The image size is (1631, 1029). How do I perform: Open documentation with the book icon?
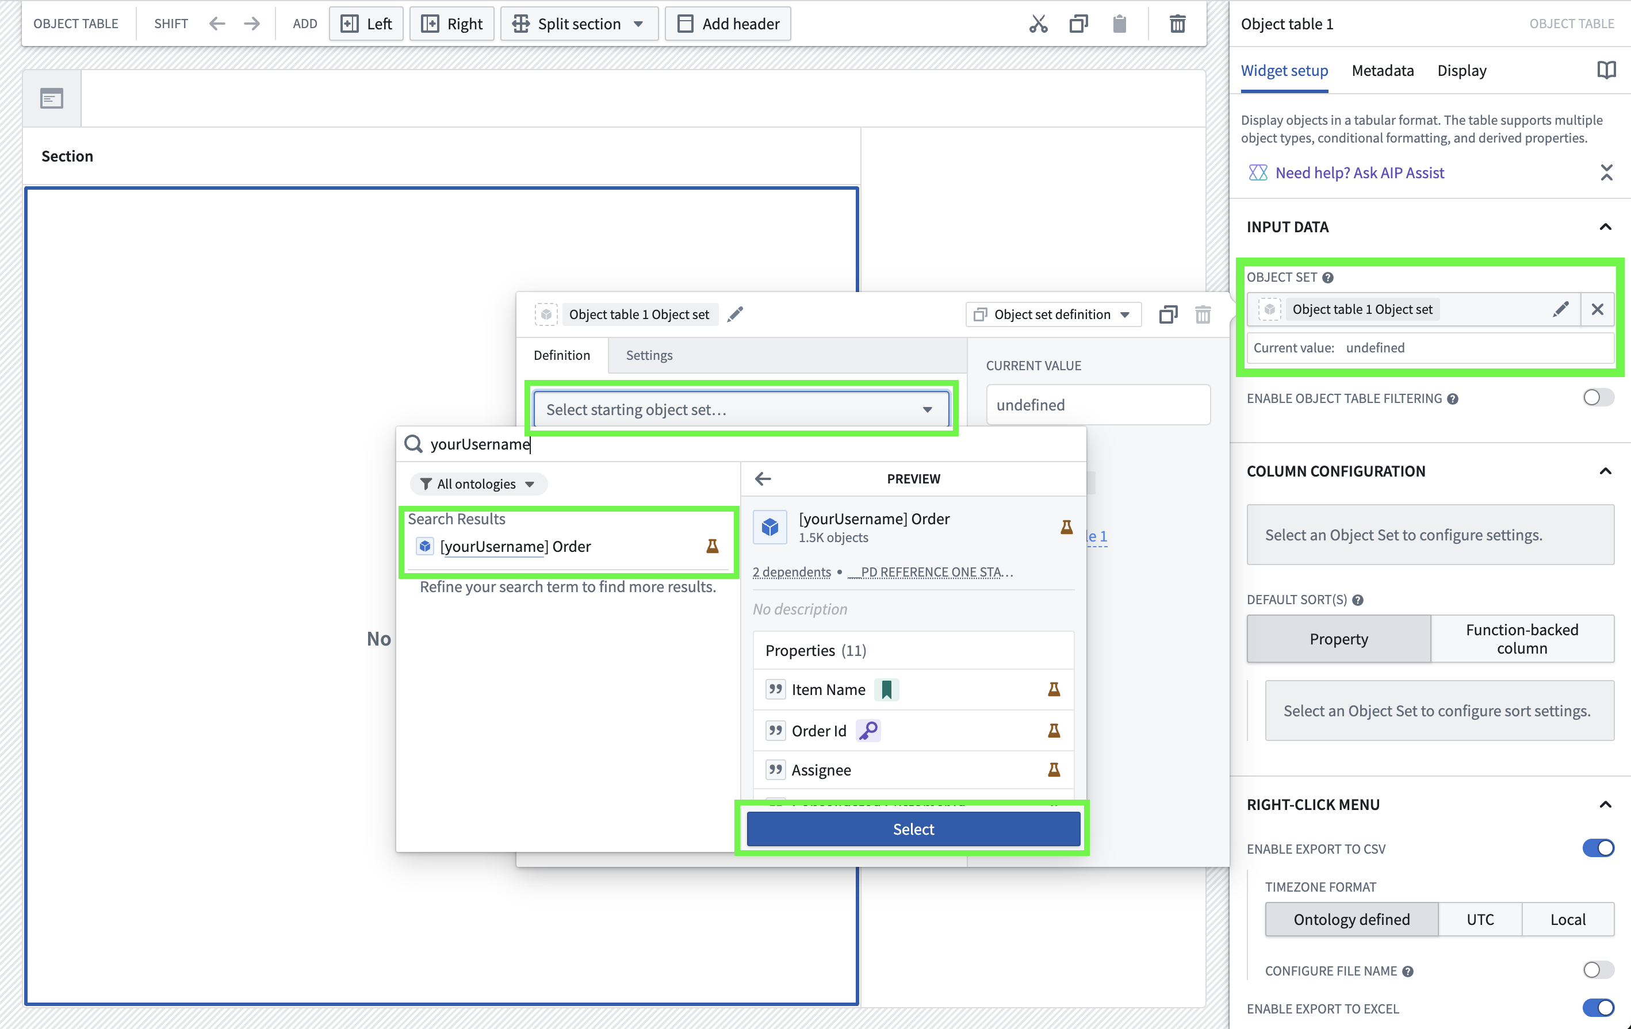(x=1607, y=69)
